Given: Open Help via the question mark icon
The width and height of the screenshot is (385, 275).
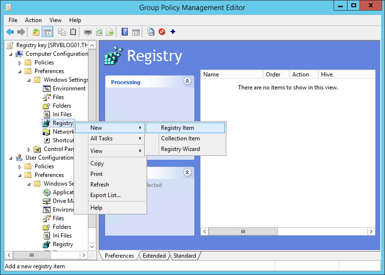Looking at the screenshot, I should pos(125,32).
